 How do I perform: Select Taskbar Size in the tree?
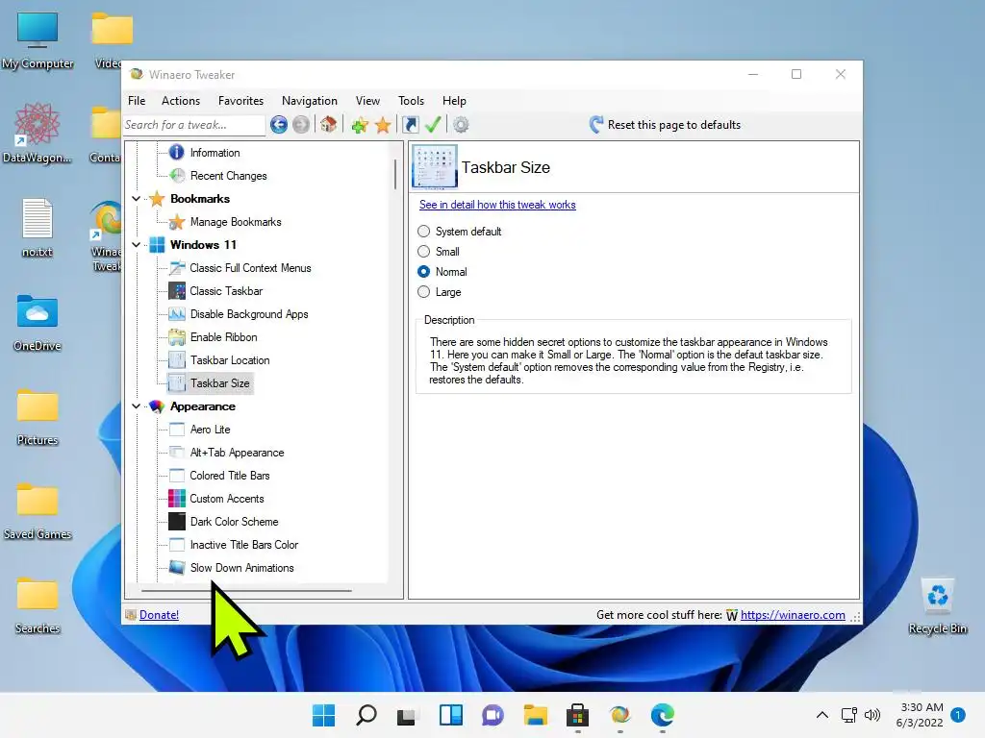point(220,383)
